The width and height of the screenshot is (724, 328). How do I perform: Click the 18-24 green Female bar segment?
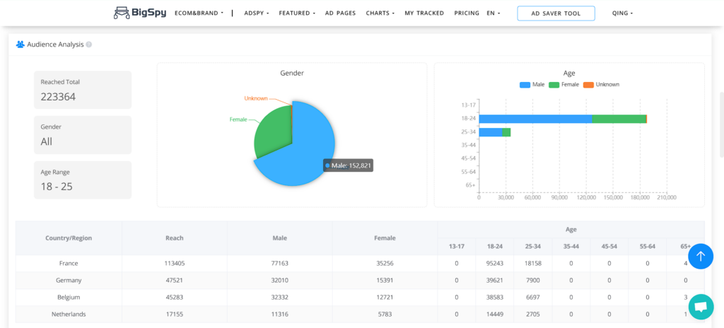(619, 119)
